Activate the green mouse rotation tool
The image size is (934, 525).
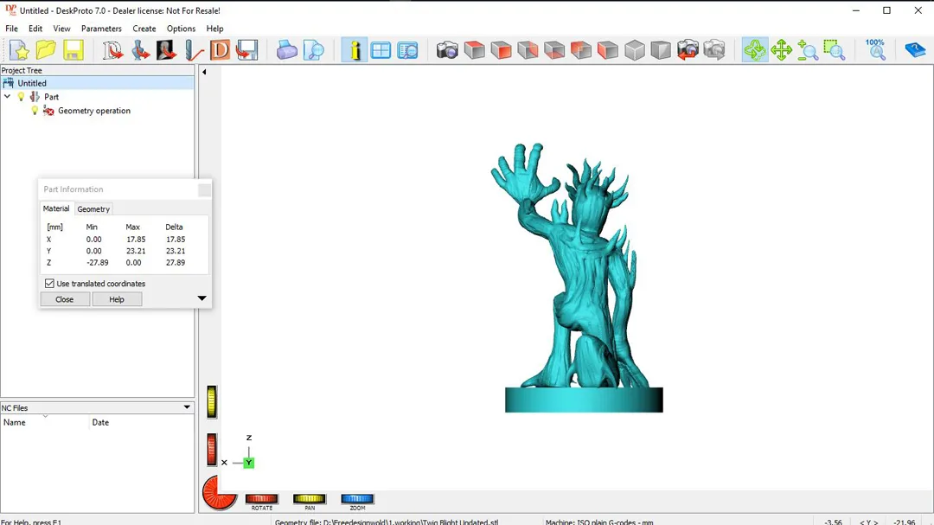(755, 50)
